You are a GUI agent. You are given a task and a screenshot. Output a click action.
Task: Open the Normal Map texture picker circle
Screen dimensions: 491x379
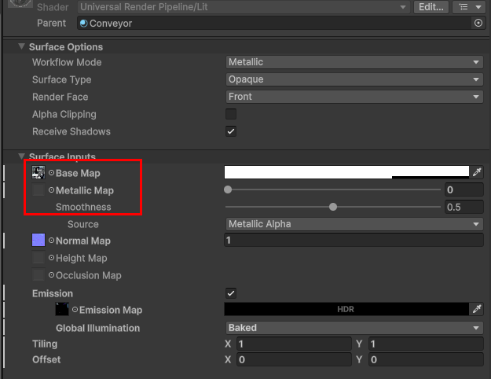51,241
